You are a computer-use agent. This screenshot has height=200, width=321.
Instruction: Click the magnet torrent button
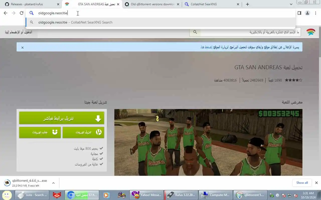pyautogui.click(x=40, y=132)
